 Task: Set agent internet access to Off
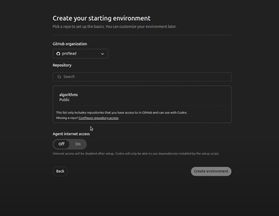tap(61, 144)
